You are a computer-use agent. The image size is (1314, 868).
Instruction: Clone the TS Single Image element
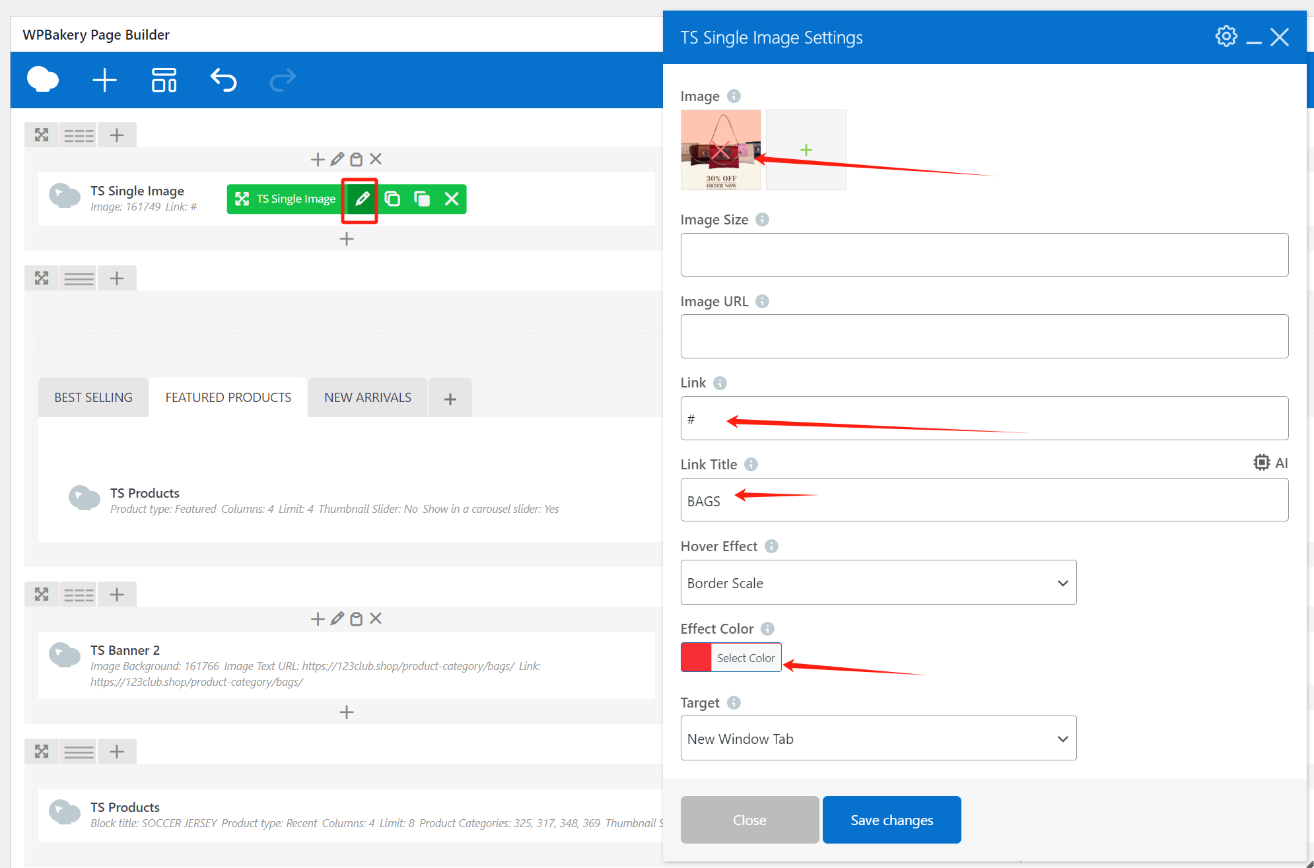tap(392, 198)
